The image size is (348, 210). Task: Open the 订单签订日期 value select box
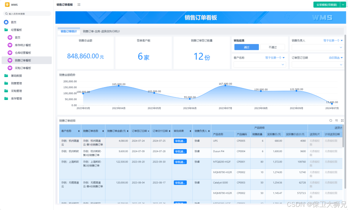point(317,65)
